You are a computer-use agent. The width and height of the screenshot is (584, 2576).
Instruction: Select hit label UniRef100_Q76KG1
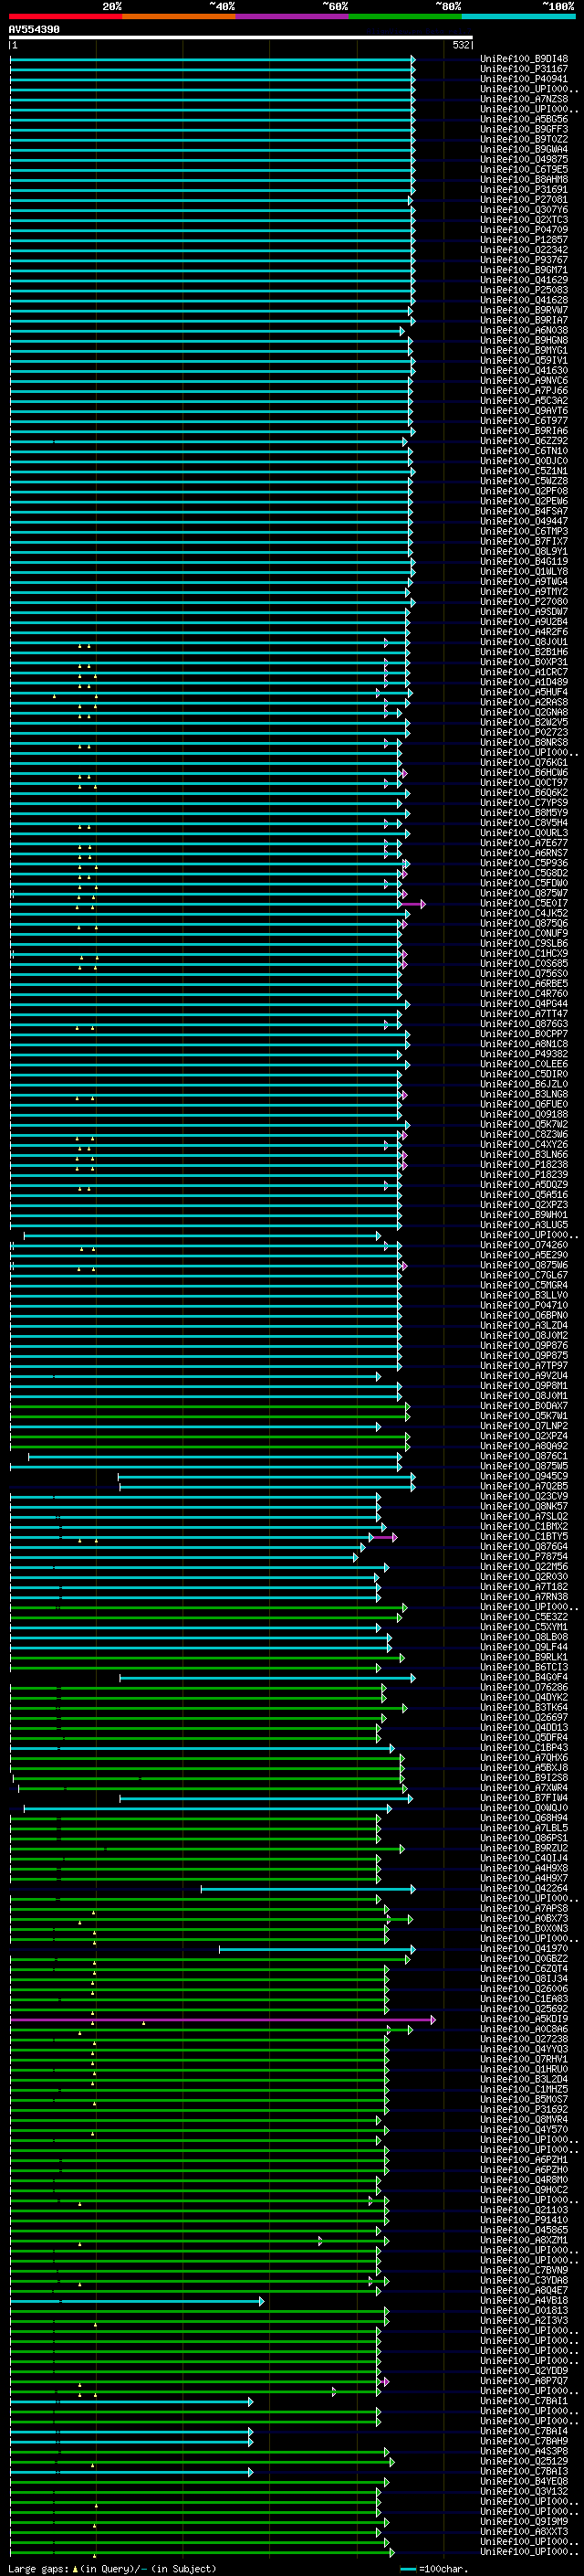(x=524, y=762)
